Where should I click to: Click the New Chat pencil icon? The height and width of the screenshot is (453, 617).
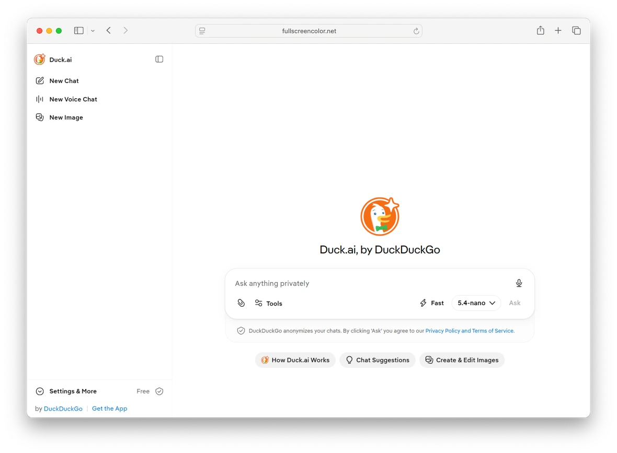[40, 80]
